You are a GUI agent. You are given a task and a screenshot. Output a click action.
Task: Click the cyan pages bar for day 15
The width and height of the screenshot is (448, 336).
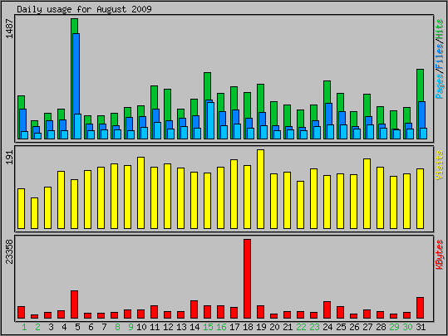pyautogui.click(x=210, y=120)
